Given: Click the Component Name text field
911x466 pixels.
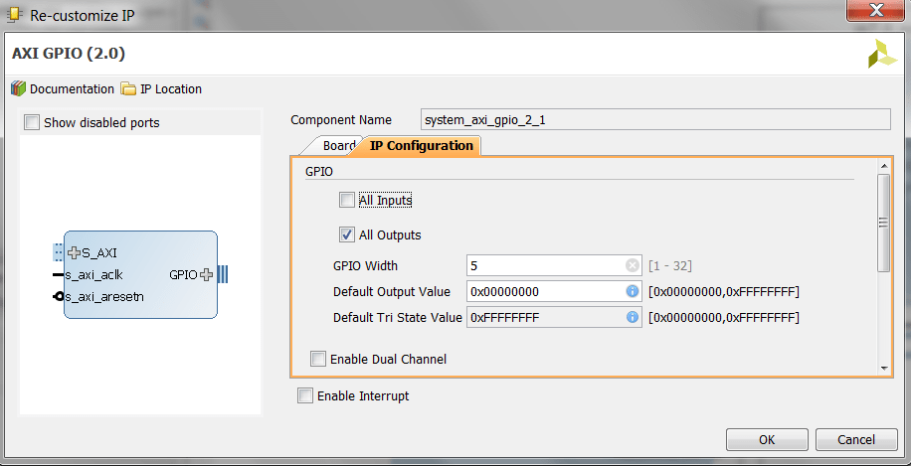Looking at the screenshot, I should 653,120.
